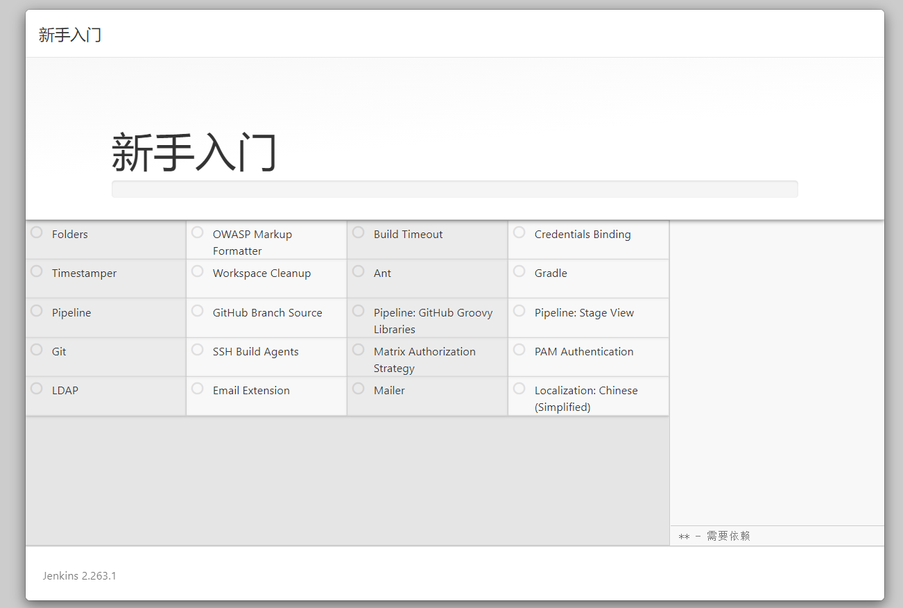The height and width of the screenshot is (608, 903).
Task: Click the status circle beside OWASP Markup Formatter
Action: coord(198,233)
